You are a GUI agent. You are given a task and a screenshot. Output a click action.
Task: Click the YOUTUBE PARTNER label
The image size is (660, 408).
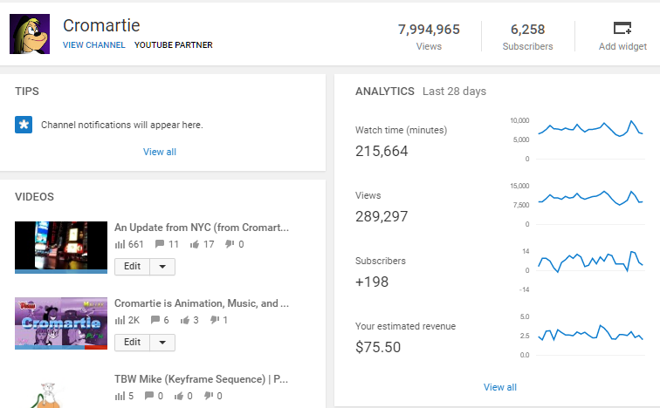pyautogui.click(x=174, y=45)
